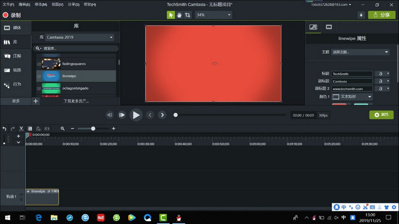399x224 pixels.
Task: Click the library search field
Action: tap(76, 48)
